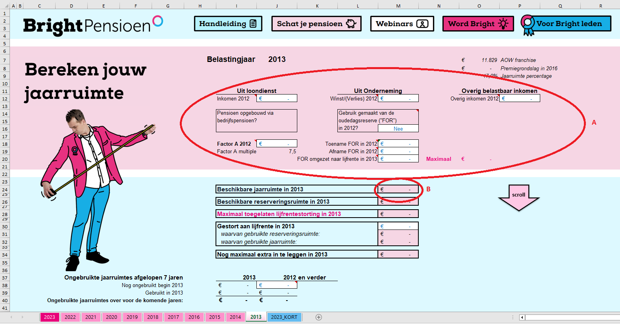
Task: Open the 2018 sheet tab
Action: 153,317
